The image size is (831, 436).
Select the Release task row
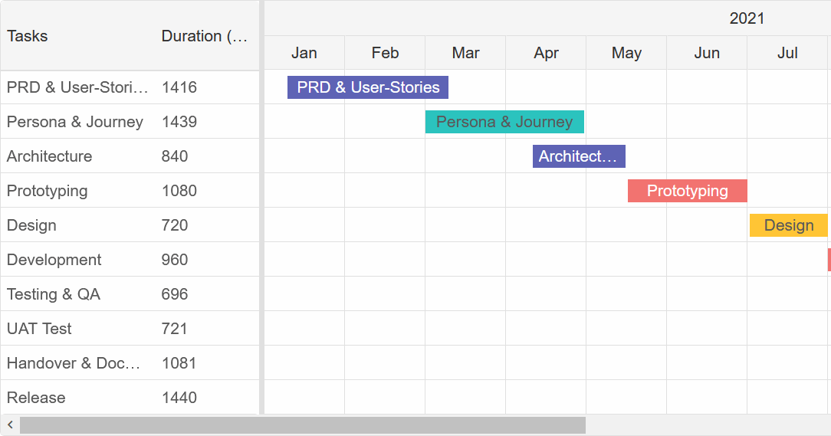click(36, 398)
